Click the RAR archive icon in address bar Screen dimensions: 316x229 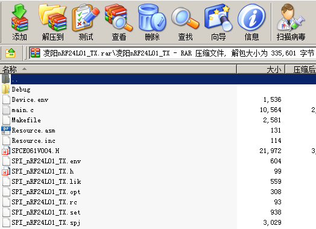tap(35, 53)
